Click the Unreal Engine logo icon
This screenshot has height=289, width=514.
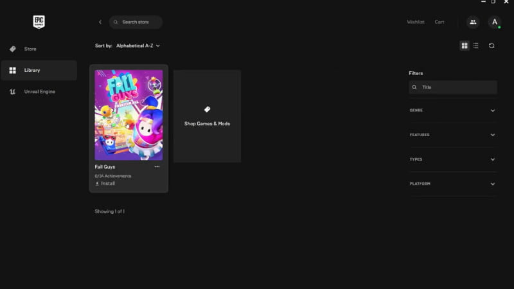[x=12, y=92]
